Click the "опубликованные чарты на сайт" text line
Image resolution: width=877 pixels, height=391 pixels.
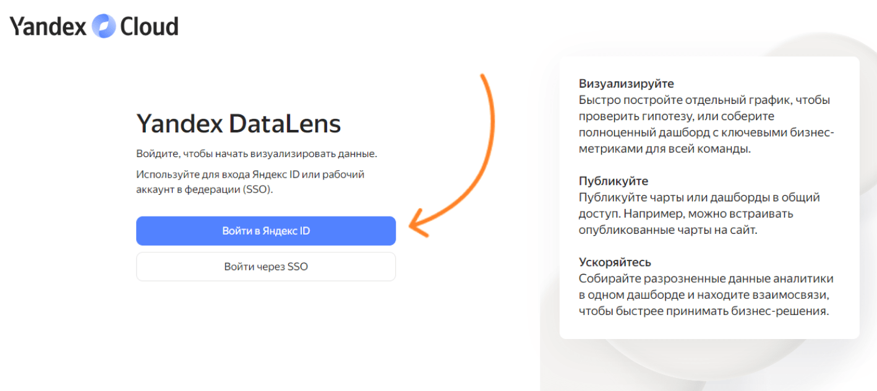point(668,230)
